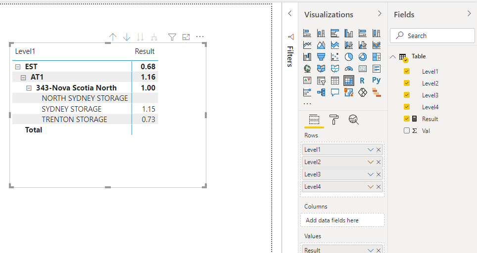This screenshot has width=477, height=253.
Task: Select the Treemap visual
Action: (x=377, y=57)
